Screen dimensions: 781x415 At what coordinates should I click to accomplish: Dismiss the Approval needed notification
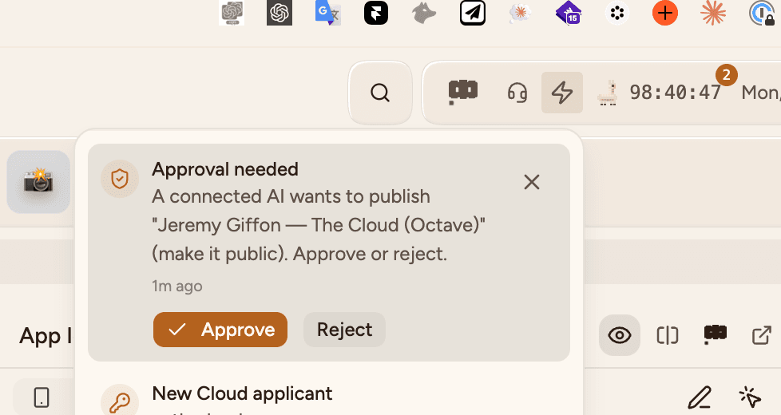pos(532,182)
